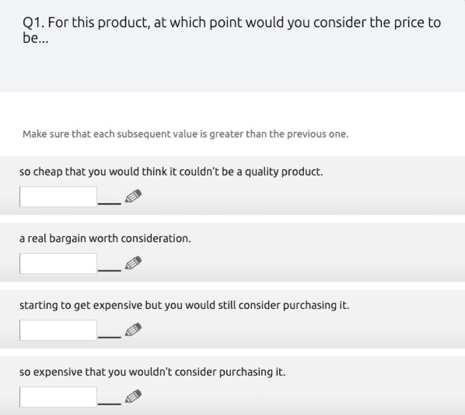This screenshot has height=415, width=465.
Task: Select pencil icon in 'starting to get expensive' row
Action: pos(133,330)
